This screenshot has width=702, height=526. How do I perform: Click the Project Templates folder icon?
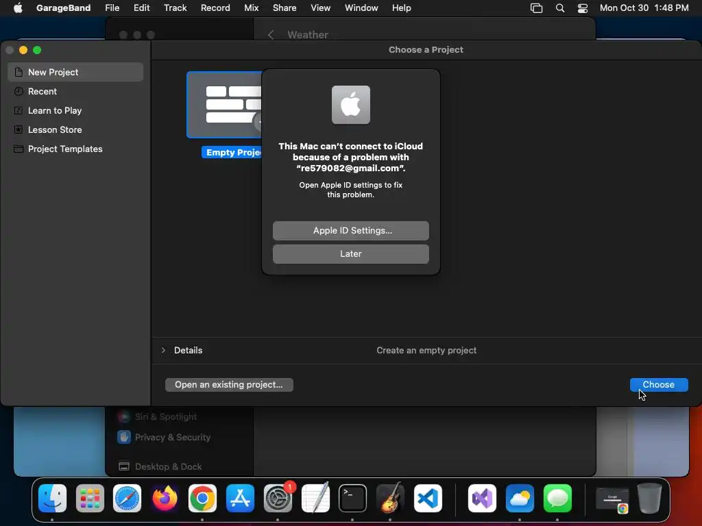coord(19,149)
